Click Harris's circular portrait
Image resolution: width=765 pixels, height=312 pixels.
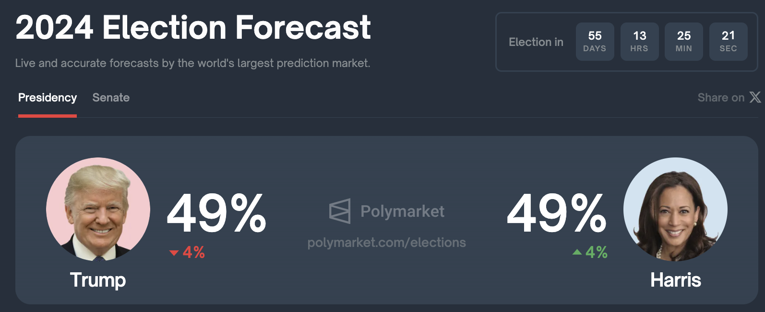tap(675, 209)
